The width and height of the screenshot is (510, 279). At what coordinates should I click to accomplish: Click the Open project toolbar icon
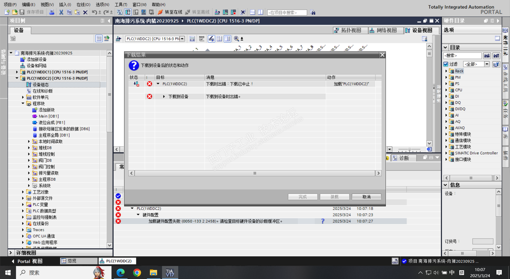click(x=15, y=12)
